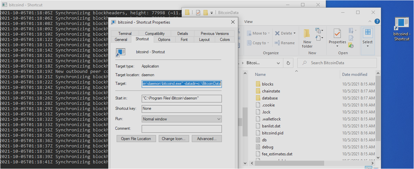The image size is (414, 169).
Task: Switch to the Previous Versions tab
Action: tap(215, 34)
